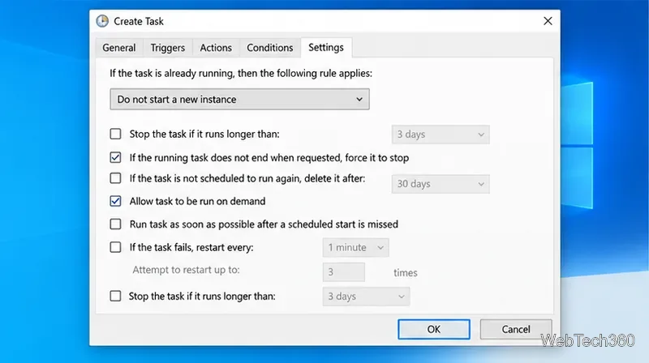This screenshot has width=649, height=363.
Task: Click the 'times' label
Action: pyautogui.click(x=405, y=273)
